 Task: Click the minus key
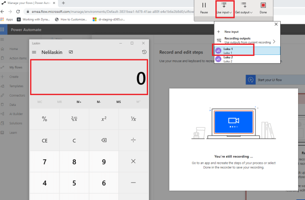134,183
